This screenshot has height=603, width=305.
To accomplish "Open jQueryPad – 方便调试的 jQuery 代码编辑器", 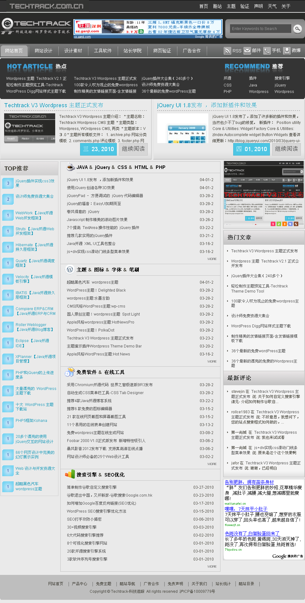I will coord(105,196).
